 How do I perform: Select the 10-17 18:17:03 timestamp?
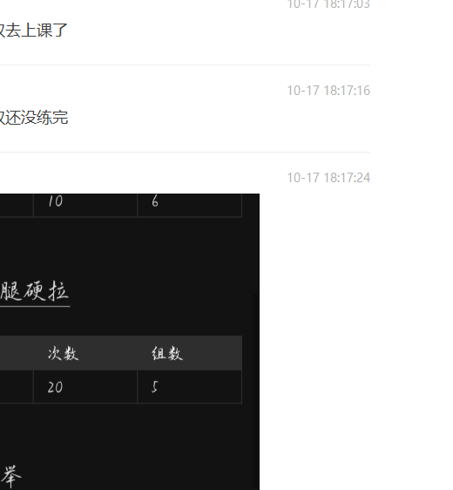tap(328, 4)
